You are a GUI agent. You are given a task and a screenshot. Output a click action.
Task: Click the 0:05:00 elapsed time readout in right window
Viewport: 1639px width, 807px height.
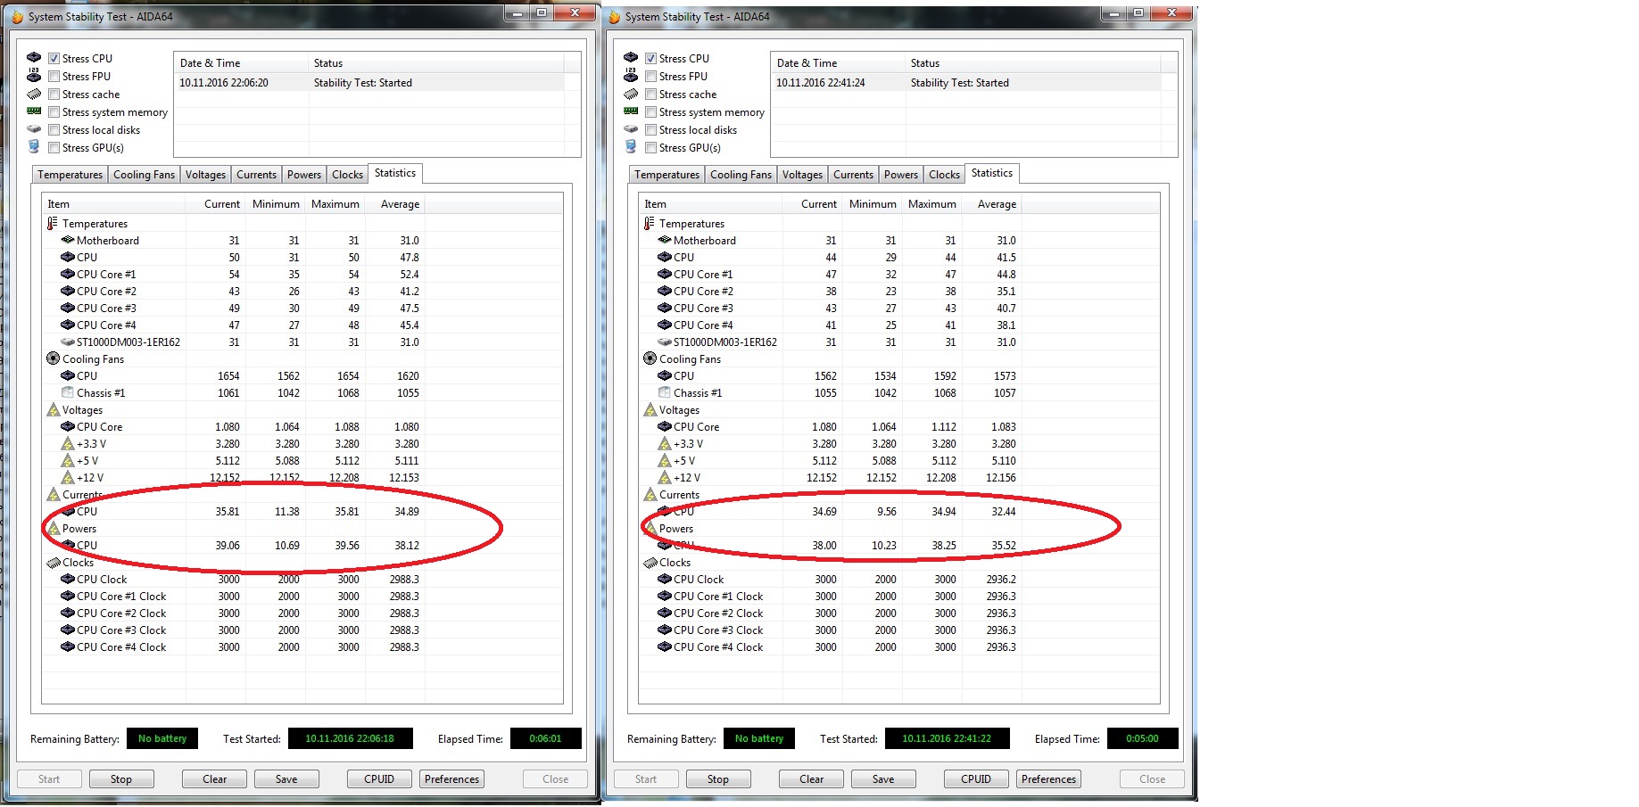1142,738
